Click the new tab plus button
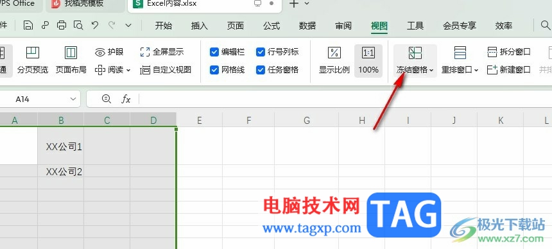This screenshot has width=552, height=249. click(293, 3)
